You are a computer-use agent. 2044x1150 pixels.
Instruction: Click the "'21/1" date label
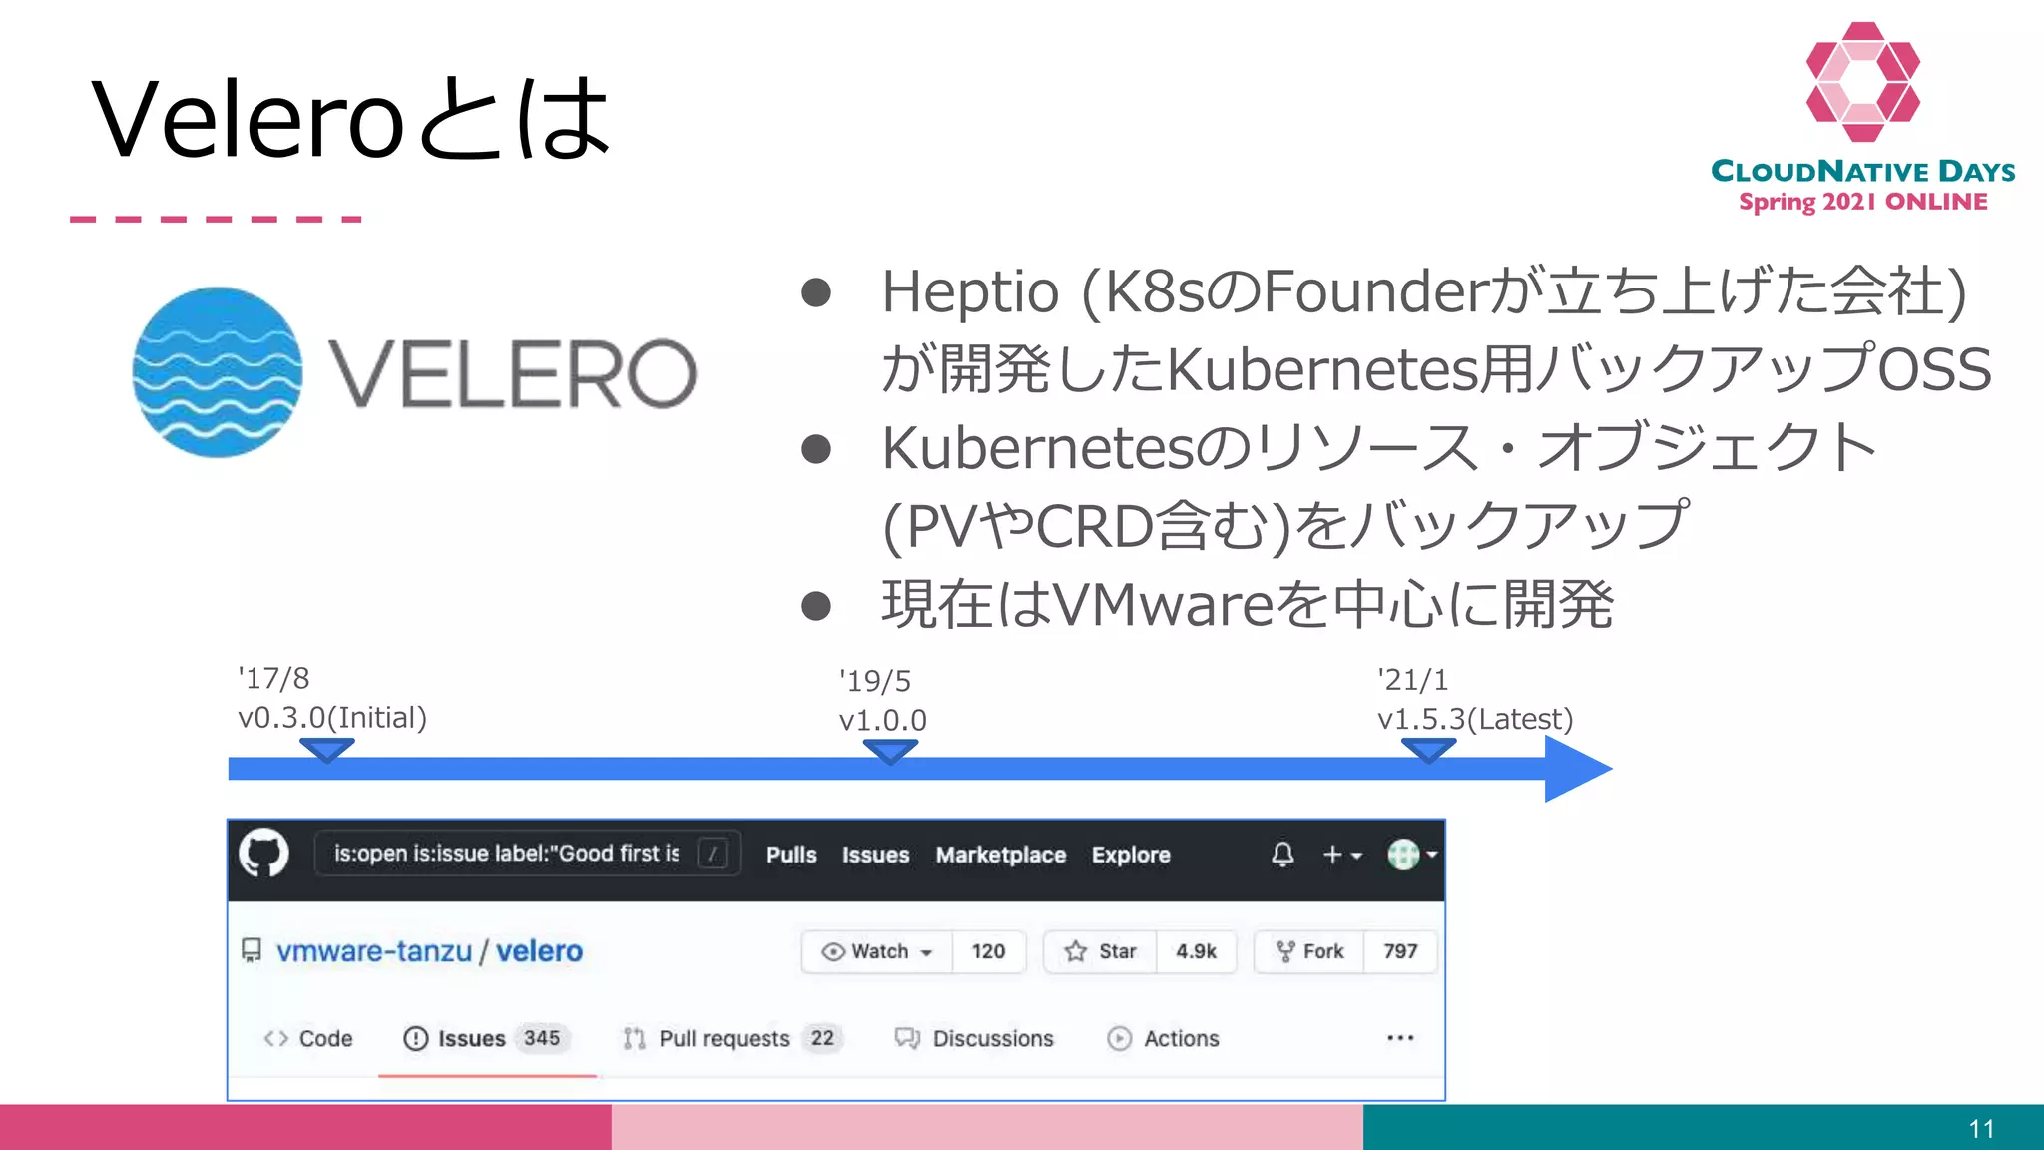click(1412, 680)
